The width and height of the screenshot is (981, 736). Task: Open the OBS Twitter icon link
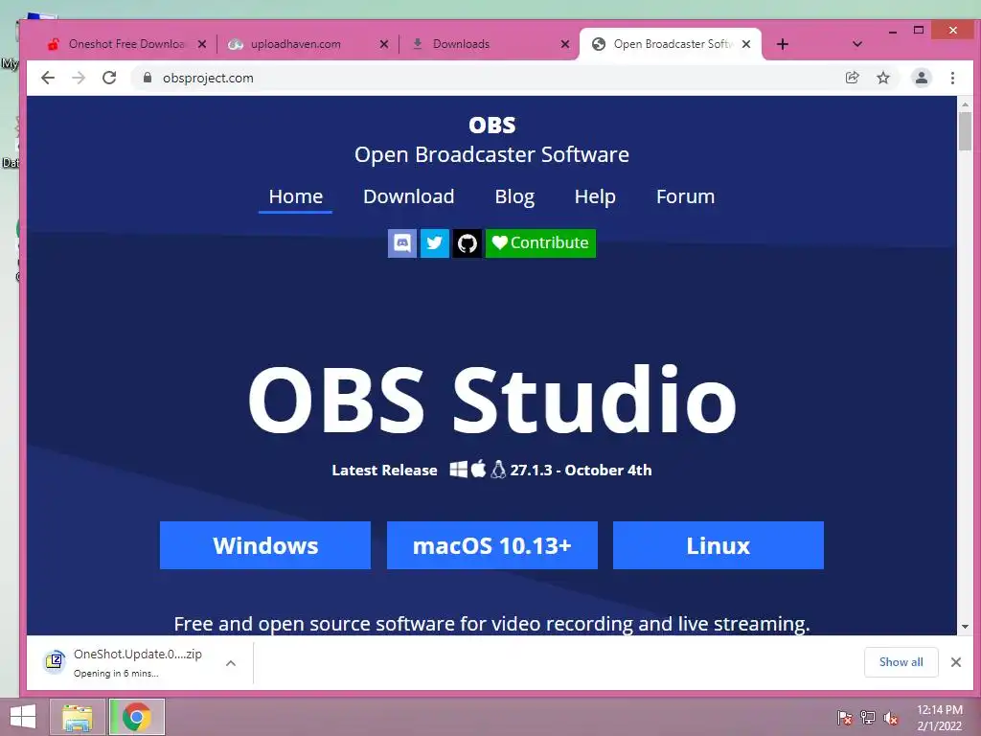[x=434, y=242]
